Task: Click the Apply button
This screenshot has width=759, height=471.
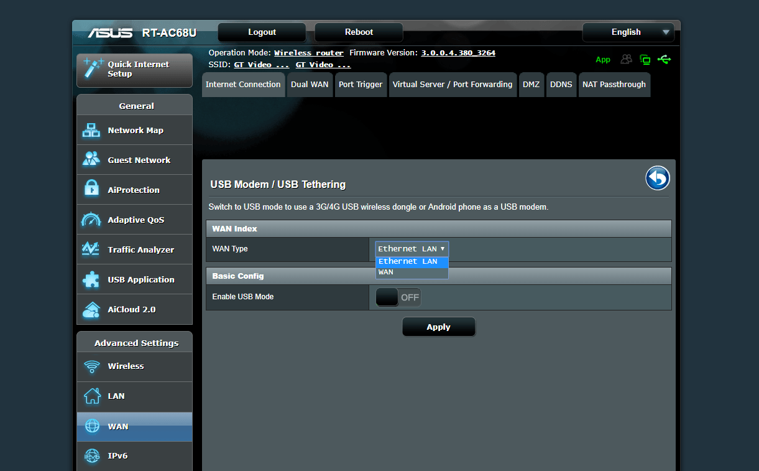Action: point(439,327)
